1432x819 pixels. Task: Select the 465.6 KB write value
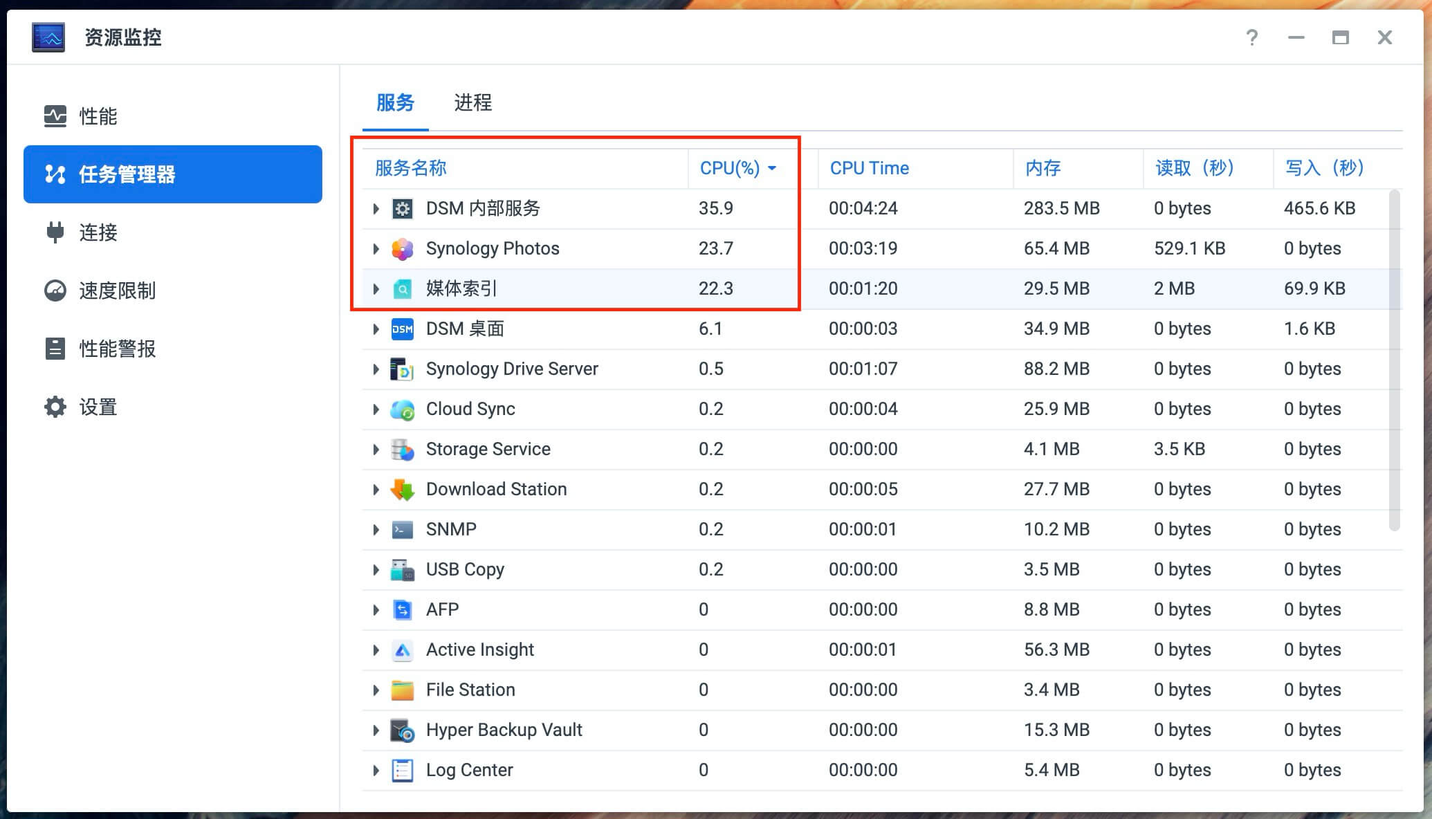[x=1320, y=208]
